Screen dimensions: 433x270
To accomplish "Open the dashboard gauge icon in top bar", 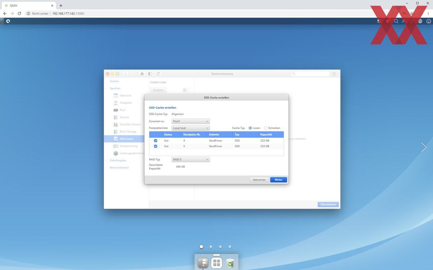I will click(429, 21).
